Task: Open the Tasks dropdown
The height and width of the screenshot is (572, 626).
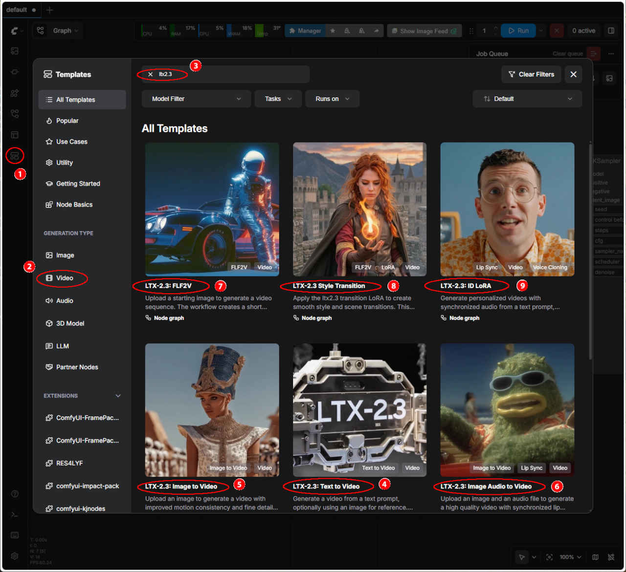Action: click(278, 99)
